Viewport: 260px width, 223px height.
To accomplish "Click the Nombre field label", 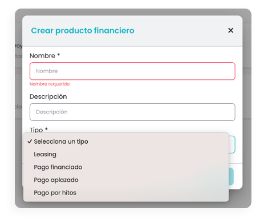I will (x=42, y=56).
